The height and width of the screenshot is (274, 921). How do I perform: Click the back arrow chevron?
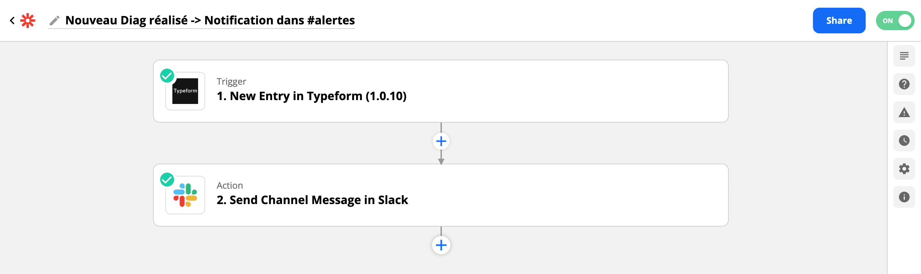(x=12, y=21)
